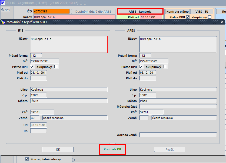
Task: Close the Porovnání s rejstříkem ARES dialog
Action: (222, 22)
